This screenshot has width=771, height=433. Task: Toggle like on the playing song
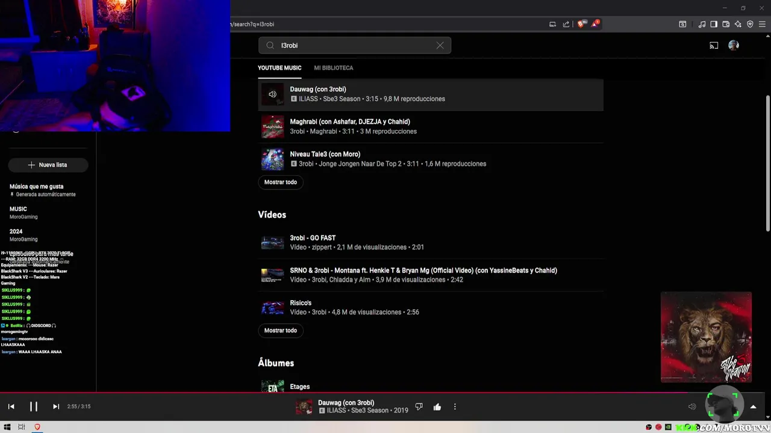[x=437, y=407]
